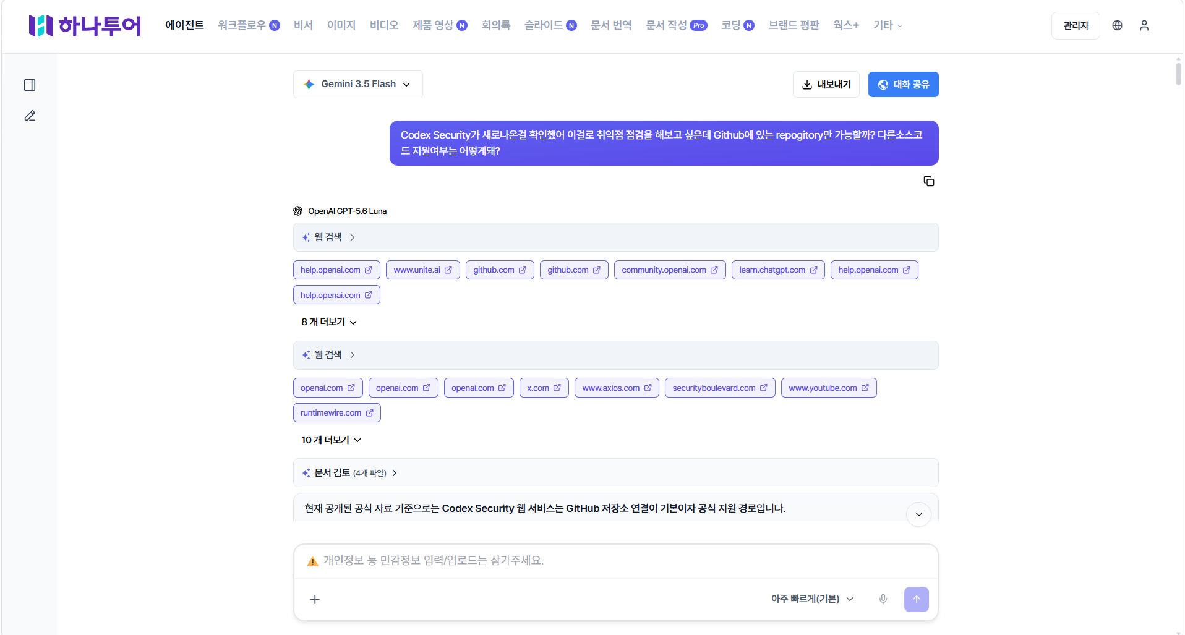Click the message input field

coord(615,561)
